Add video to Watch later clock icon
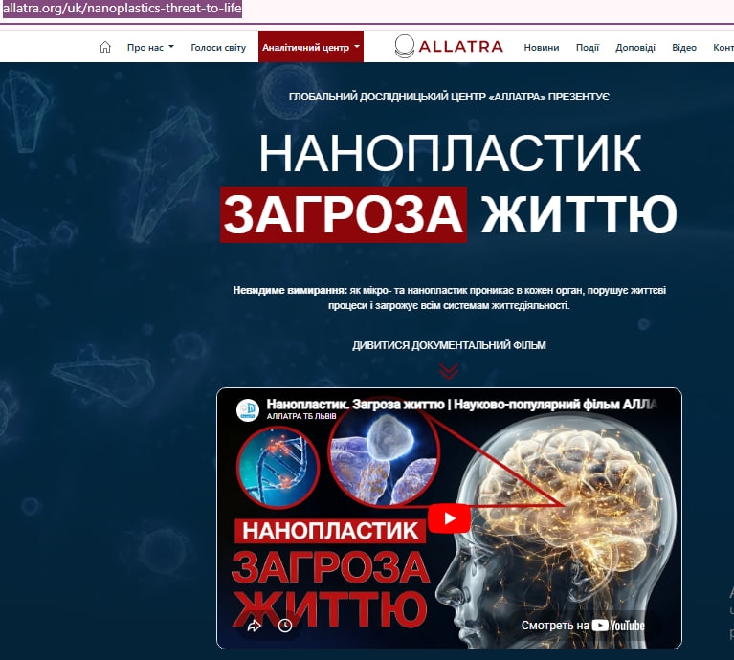 click(285, 626)
